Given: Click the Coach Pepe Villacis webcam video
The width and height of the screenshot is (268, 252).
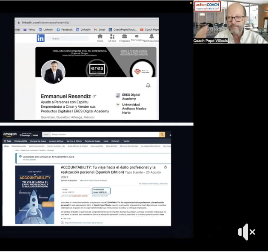Looking at the screenshot, I should click(x=231, y=22).
